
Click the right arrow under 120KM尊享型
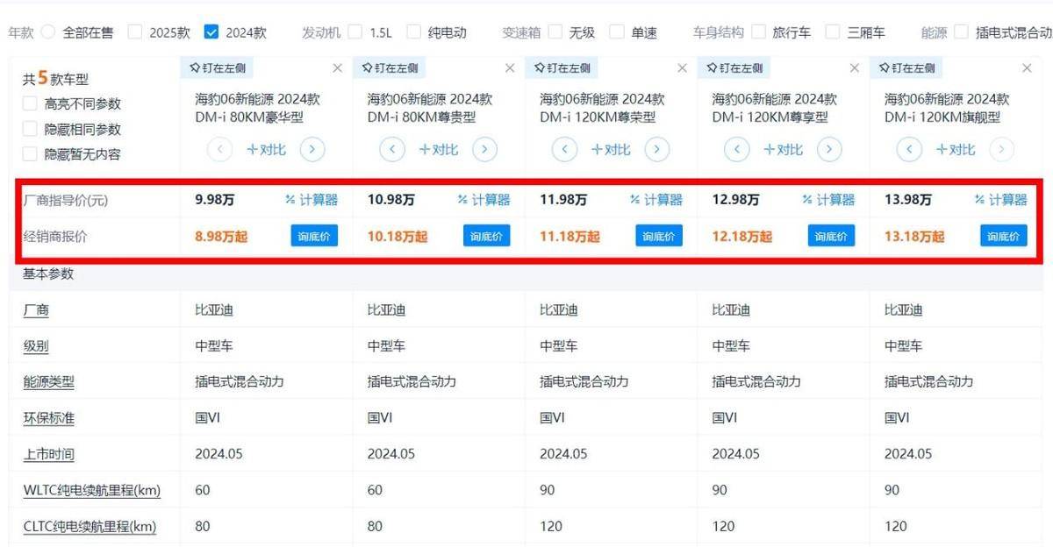829,150
